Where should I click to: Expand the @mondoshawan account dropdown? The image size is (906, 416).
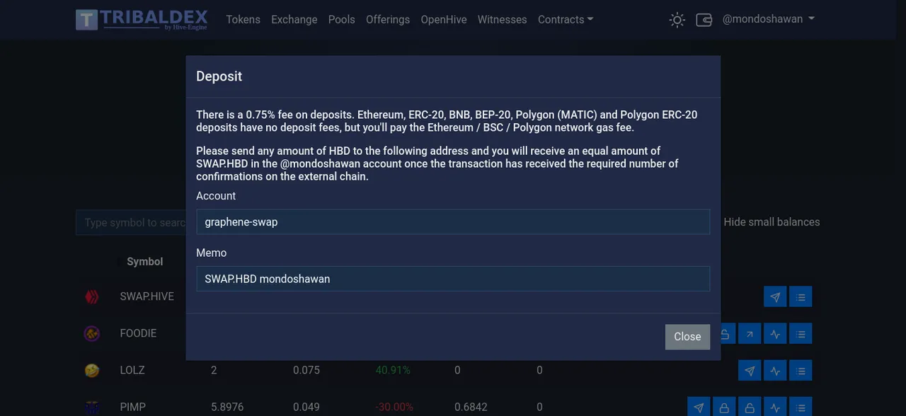pyautogui.click(x=768, y=19)
